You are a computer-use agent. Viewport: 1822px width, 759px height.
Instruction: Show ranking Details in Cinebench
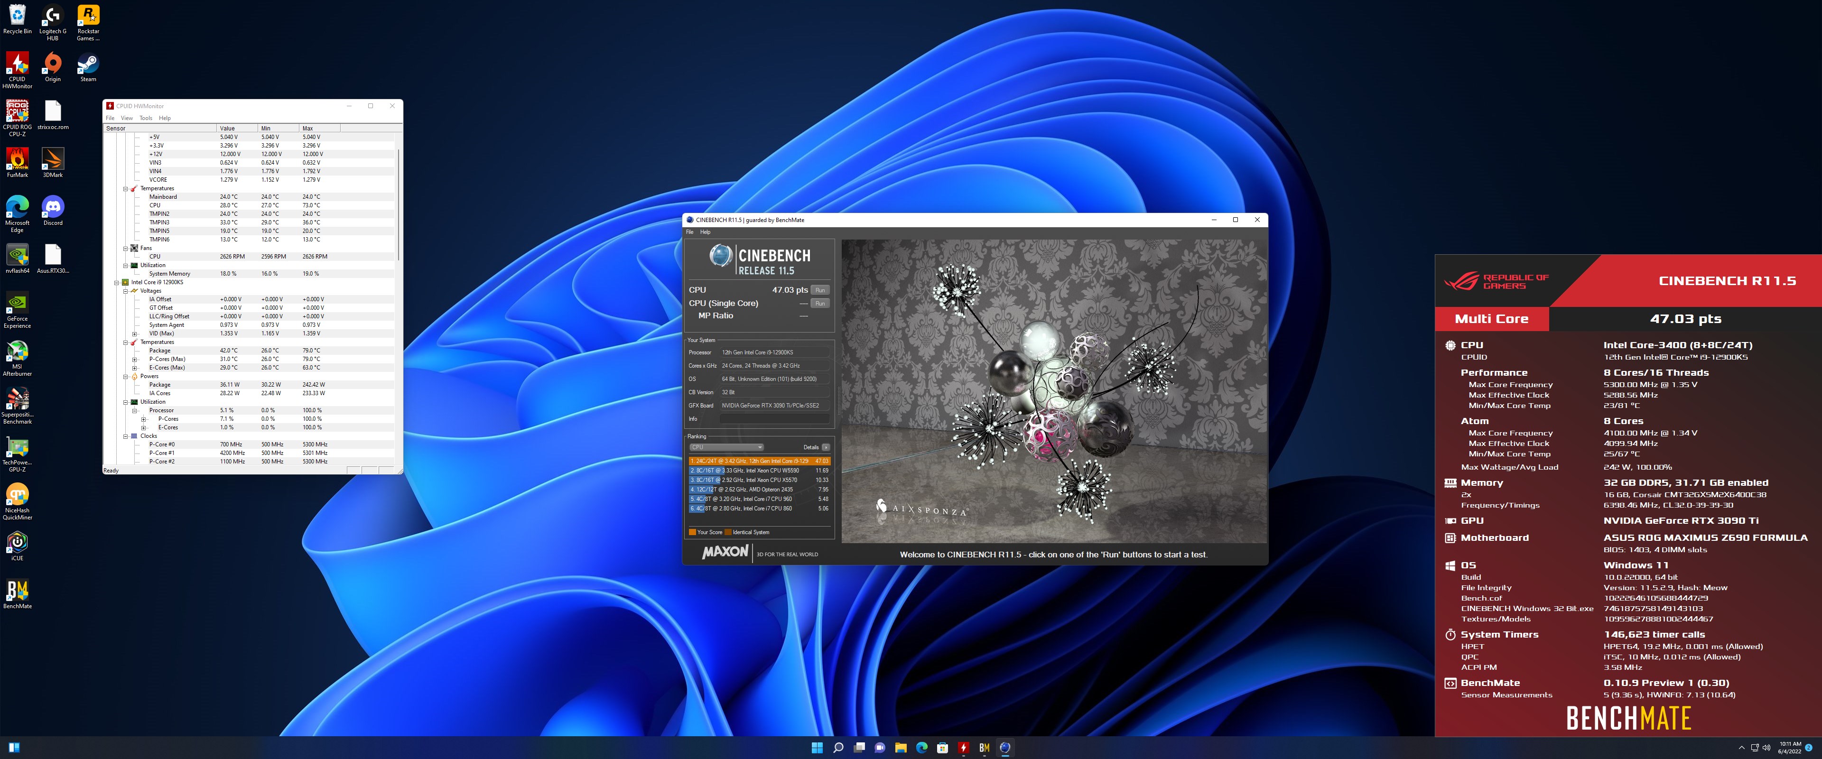pyautogui.click(x=826, y=447)
